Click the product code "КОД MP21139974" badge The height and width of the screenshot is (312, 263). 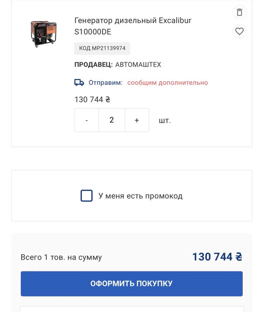102,48
